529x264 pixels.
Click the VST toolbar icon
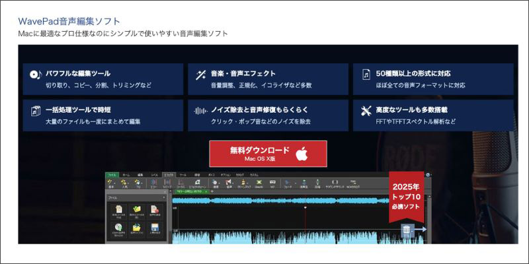coord(272,183)
